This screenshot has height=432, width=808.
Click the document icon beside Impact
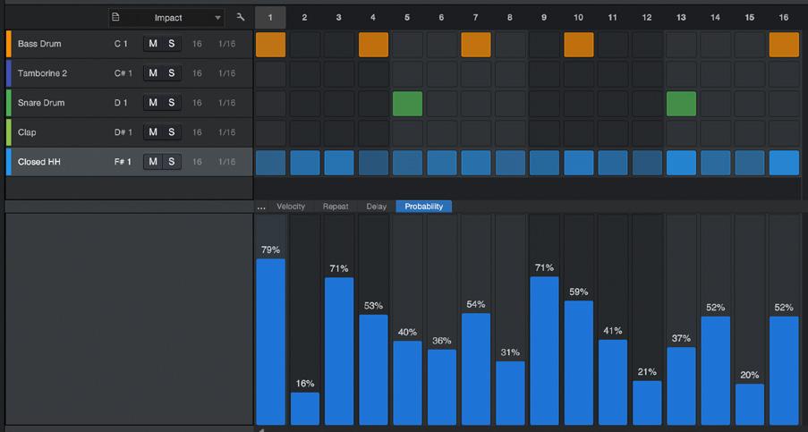(x=116, y=18)
